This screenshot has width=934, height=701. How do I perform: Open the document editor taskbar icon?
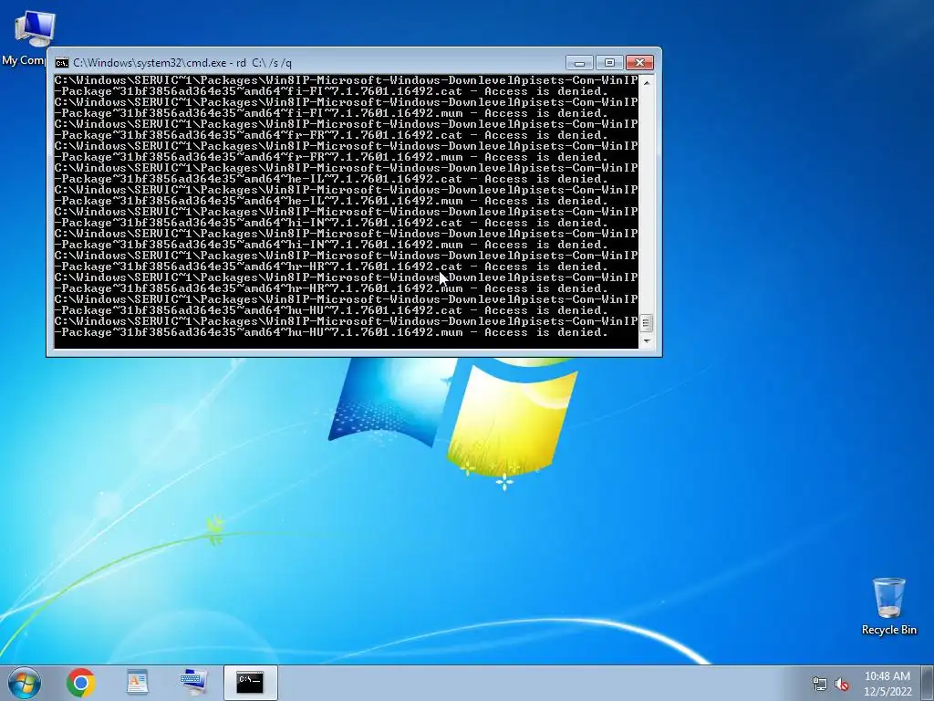coord(138,683)
